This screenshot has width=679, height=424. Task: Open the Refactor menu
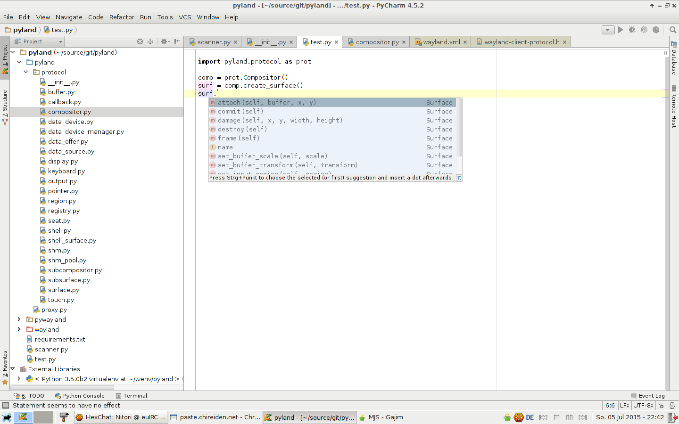coord(122,17)
